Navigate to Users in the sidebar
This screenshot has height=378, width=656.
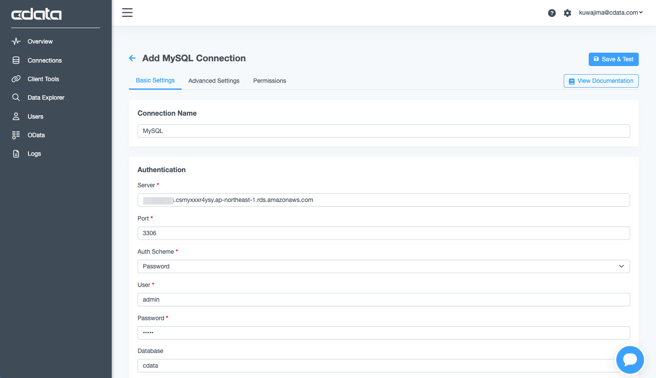click(35, 117)
